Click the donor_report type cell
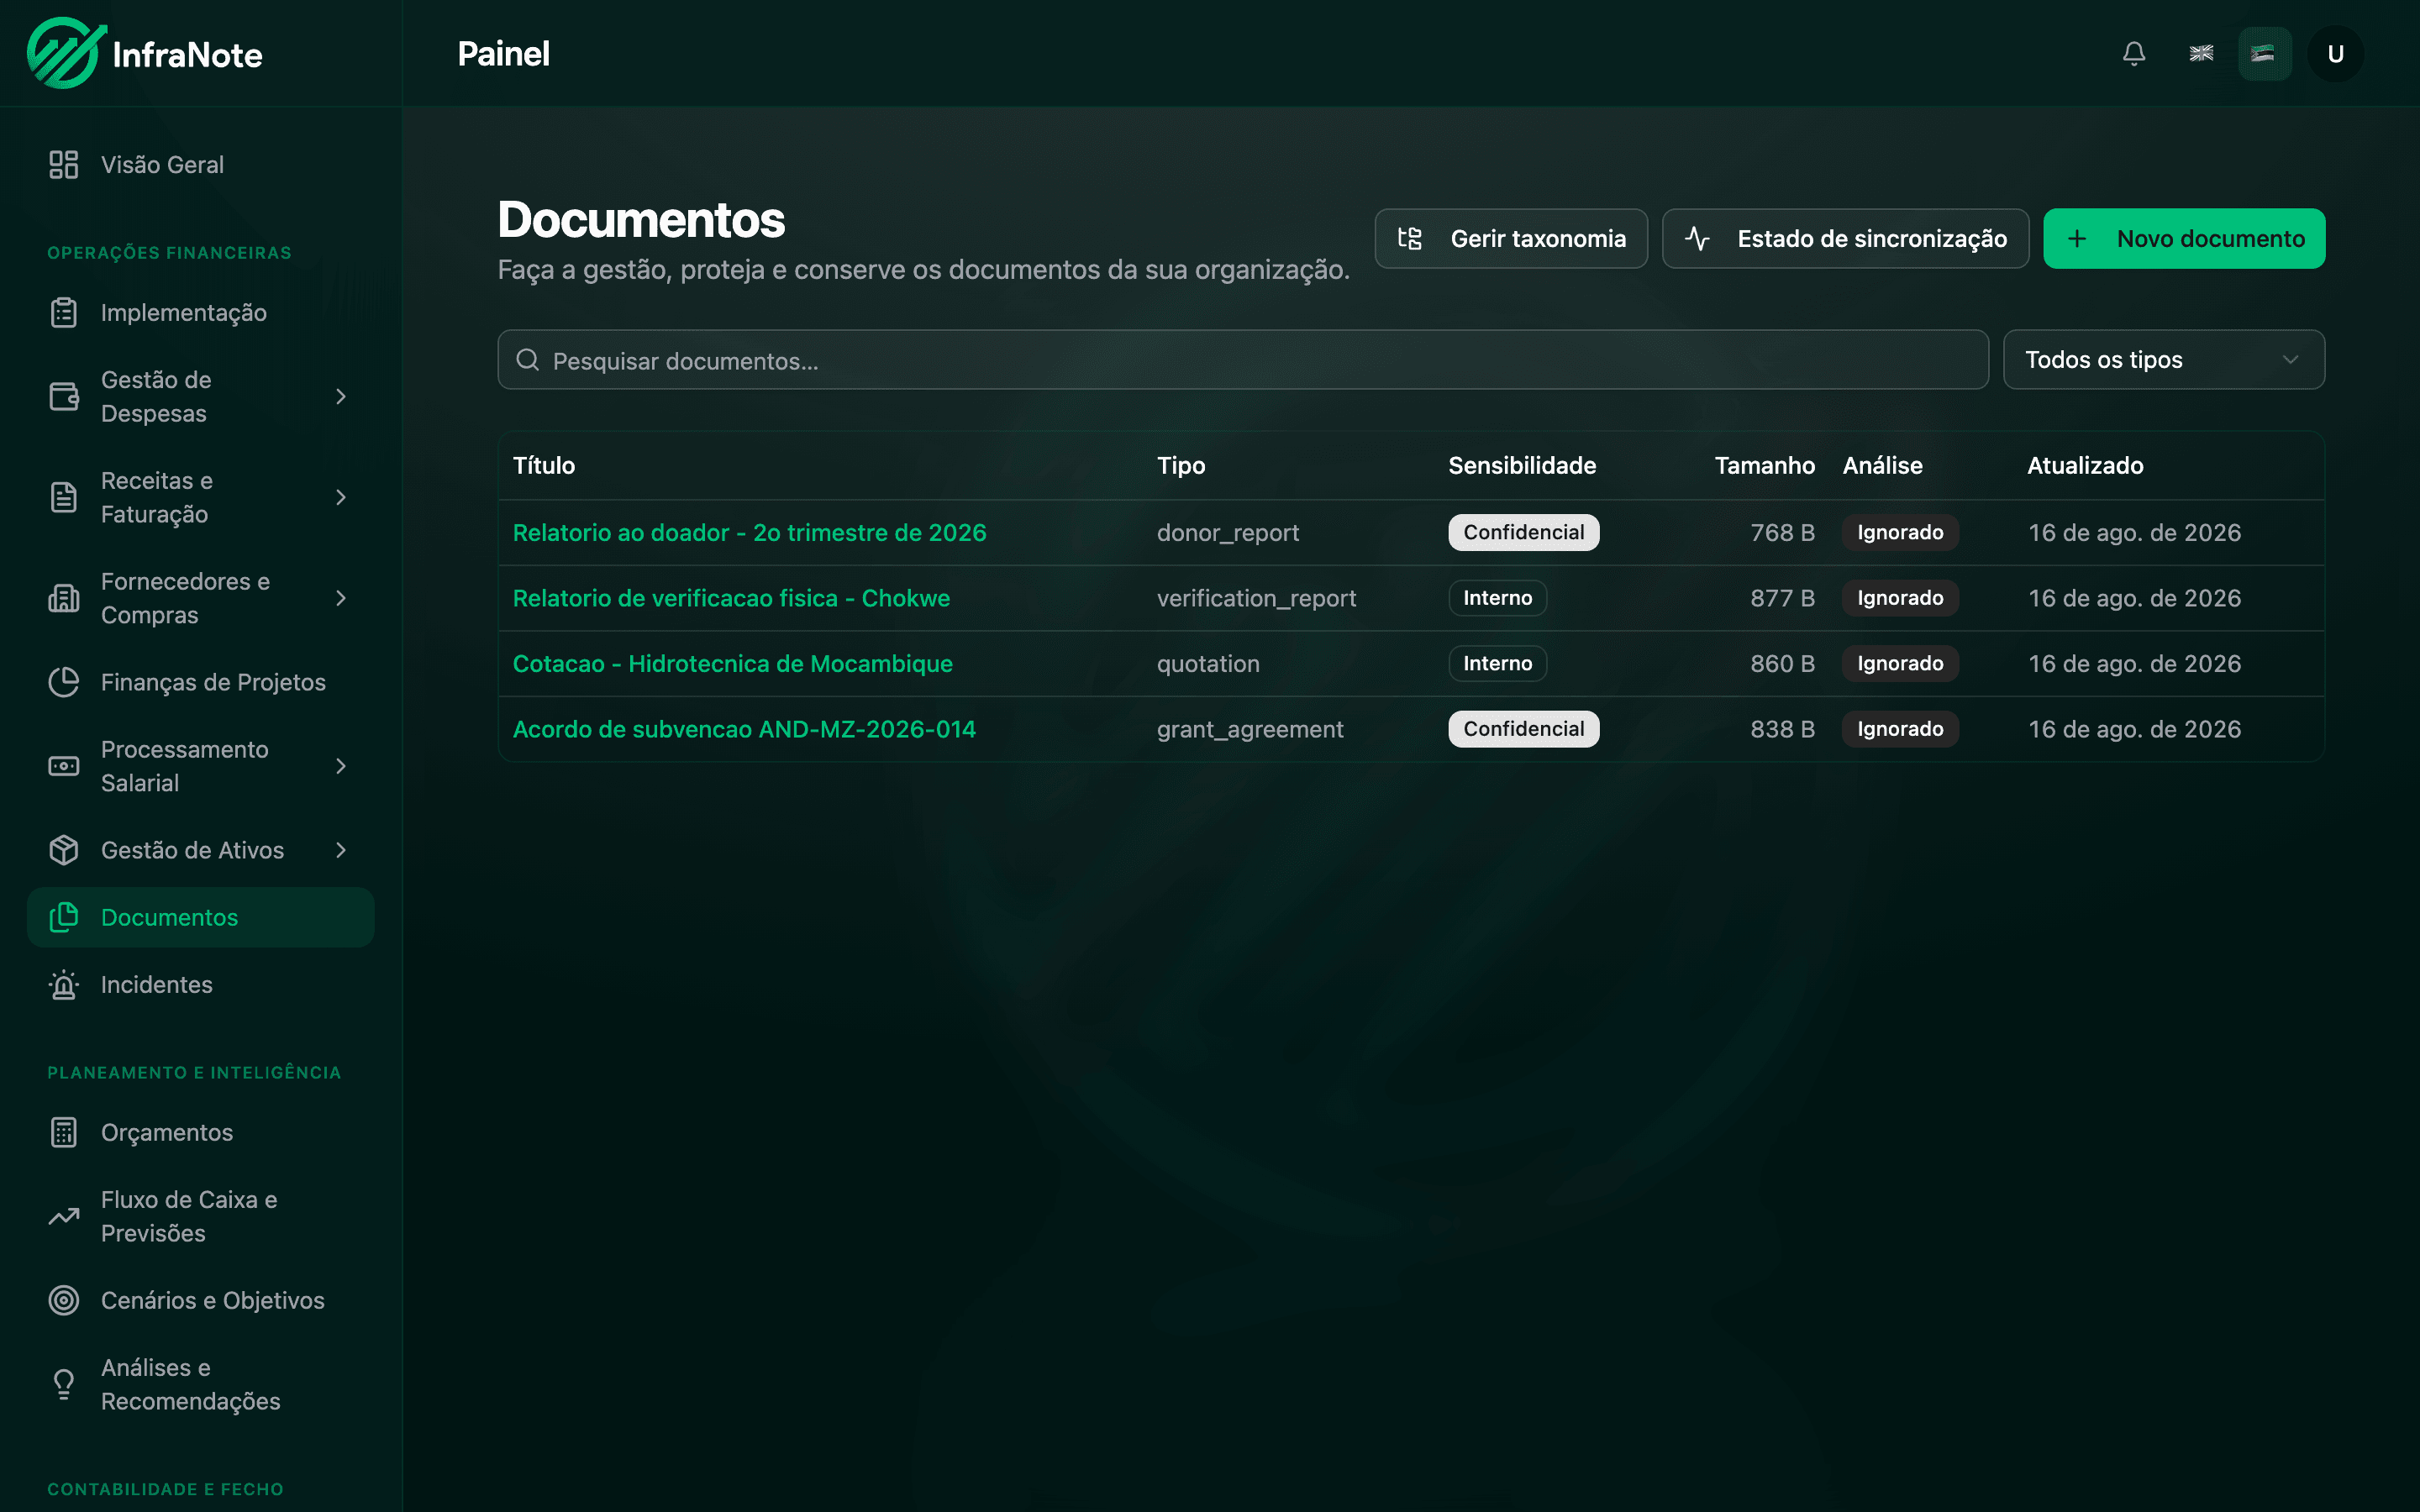This screenshot has width=2420, height=1512. 1228,532
